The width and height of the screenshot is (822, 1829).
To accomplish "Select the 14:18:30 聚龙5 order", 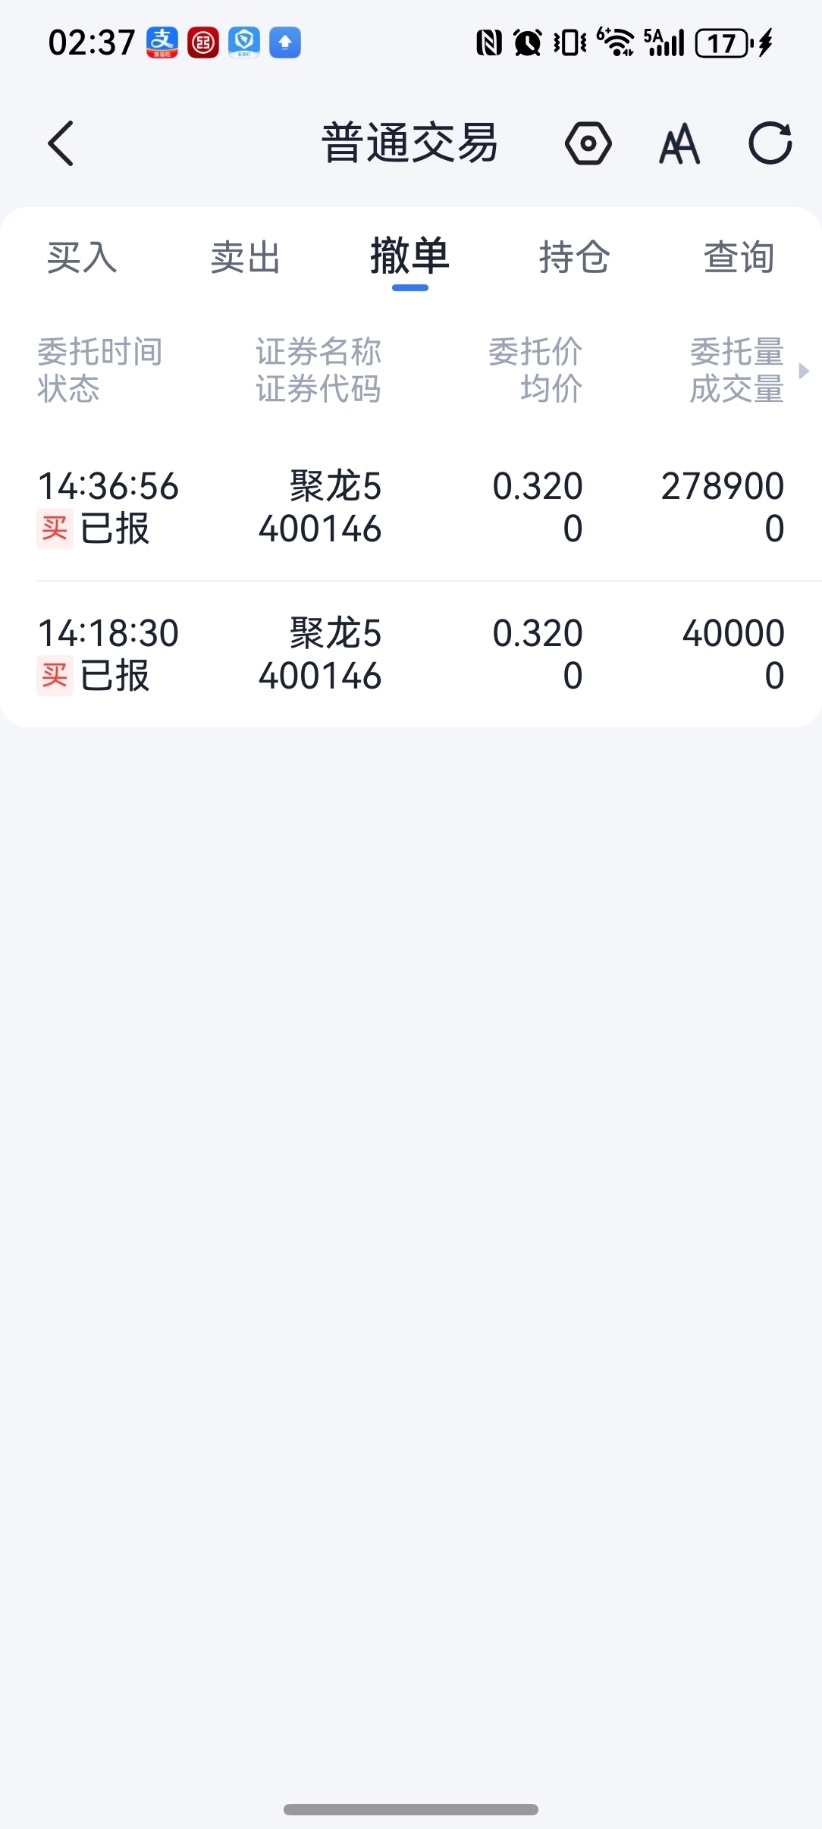I will (x=411, y=654).
